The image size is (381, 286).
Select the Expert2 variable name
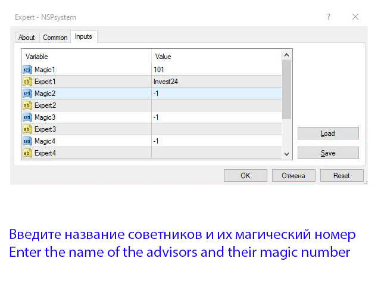point(45,105)
